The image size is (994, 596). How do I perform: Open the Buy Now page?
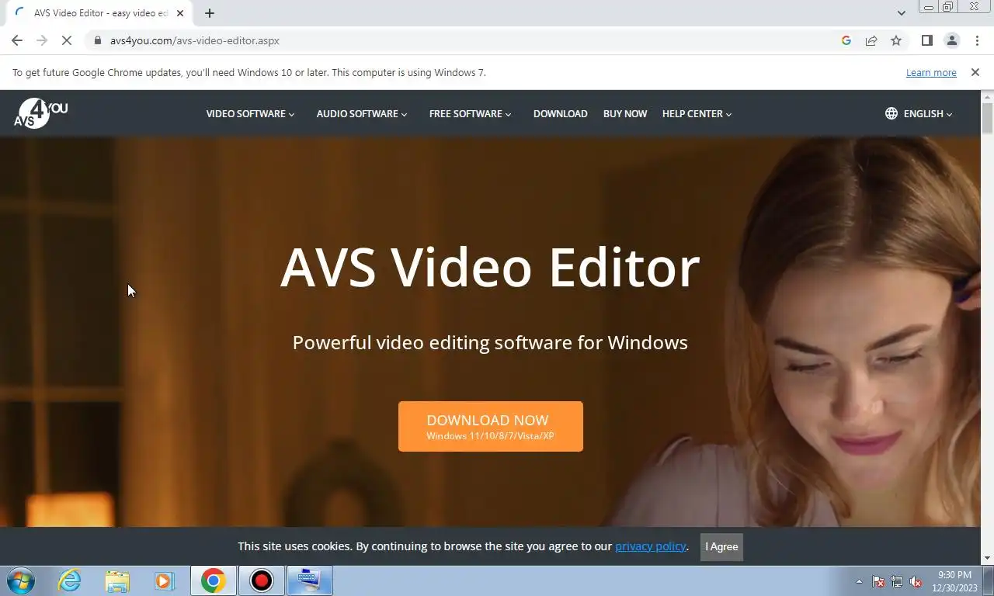click(x=625, y=113)
